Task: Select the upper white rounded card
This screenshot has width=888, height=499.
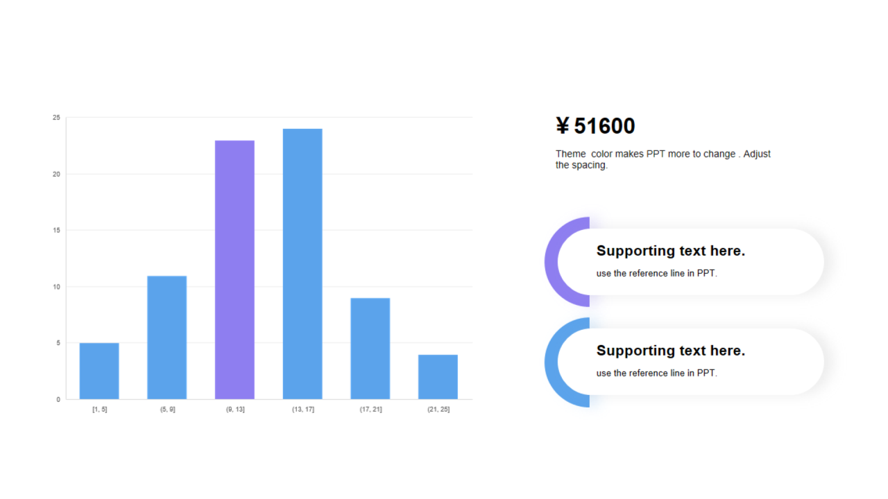Action: pyautogui.click(x=691, y=262)
